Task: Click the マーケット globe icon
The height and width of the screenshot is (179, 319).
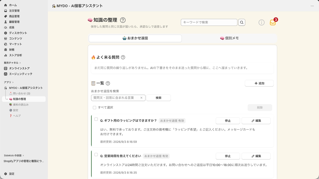Action: pyautogui.click(x=5, y=44)
